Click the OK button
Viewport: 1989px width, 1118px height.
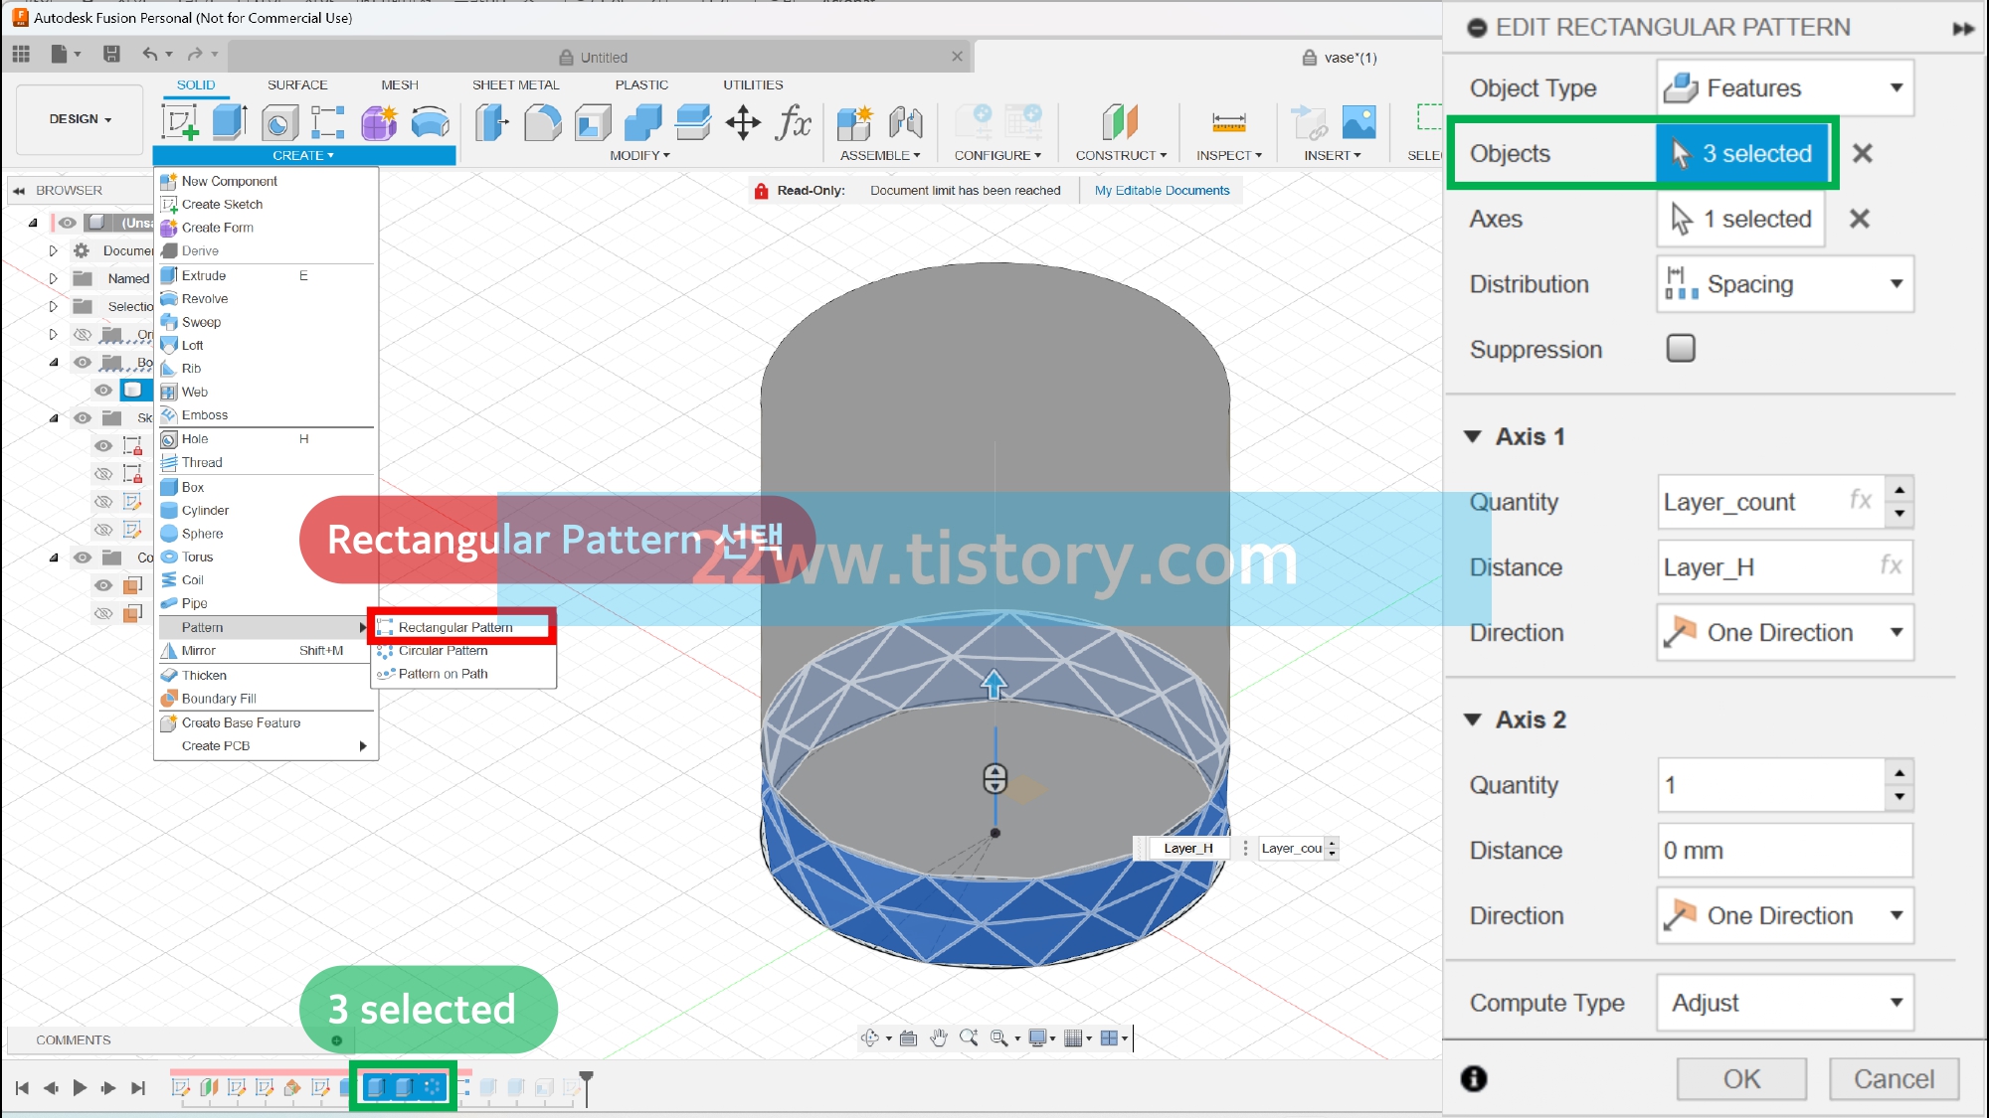click(1740, 1079)
